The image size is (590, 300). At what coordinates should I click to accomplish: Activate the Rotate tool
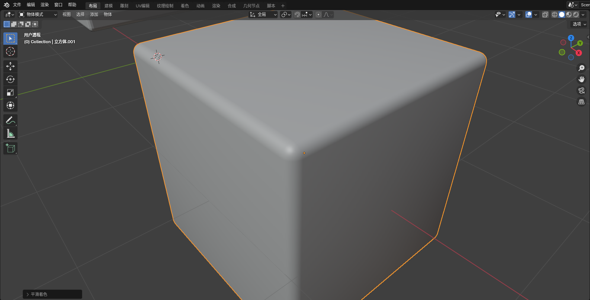10,79
